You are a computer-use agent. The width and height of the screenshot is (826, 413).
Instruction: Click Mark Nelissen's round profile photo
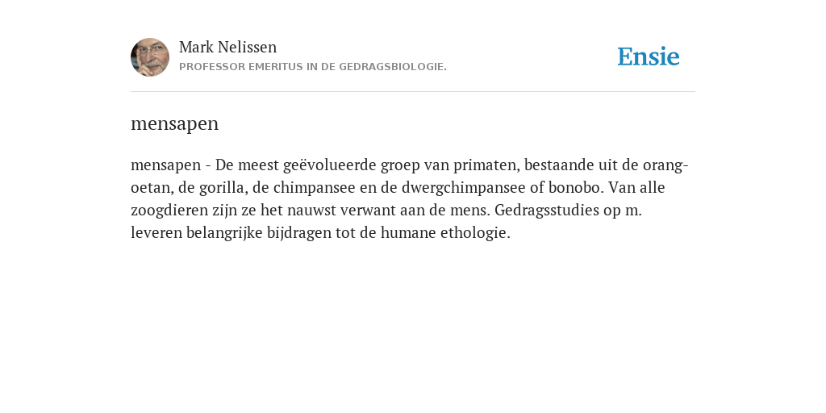(150, 57)
